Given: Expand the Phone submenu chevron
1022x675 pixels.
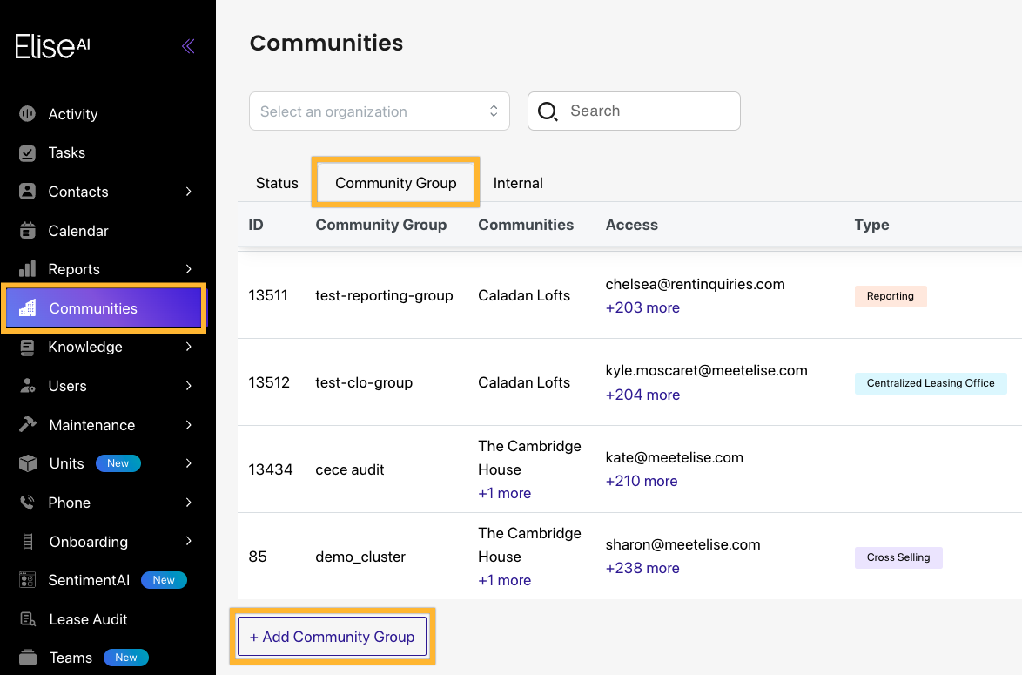Looking at the screenshot, I should tap(188, 503).
